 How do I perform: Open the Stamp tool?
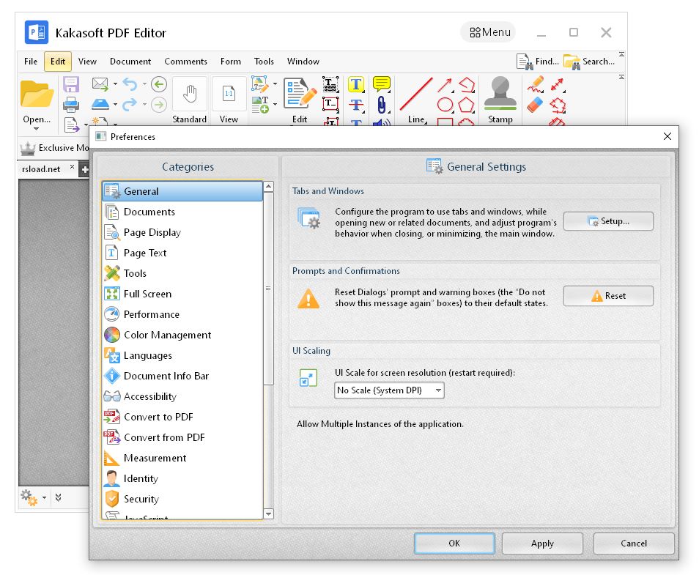(x=499, y=94)
